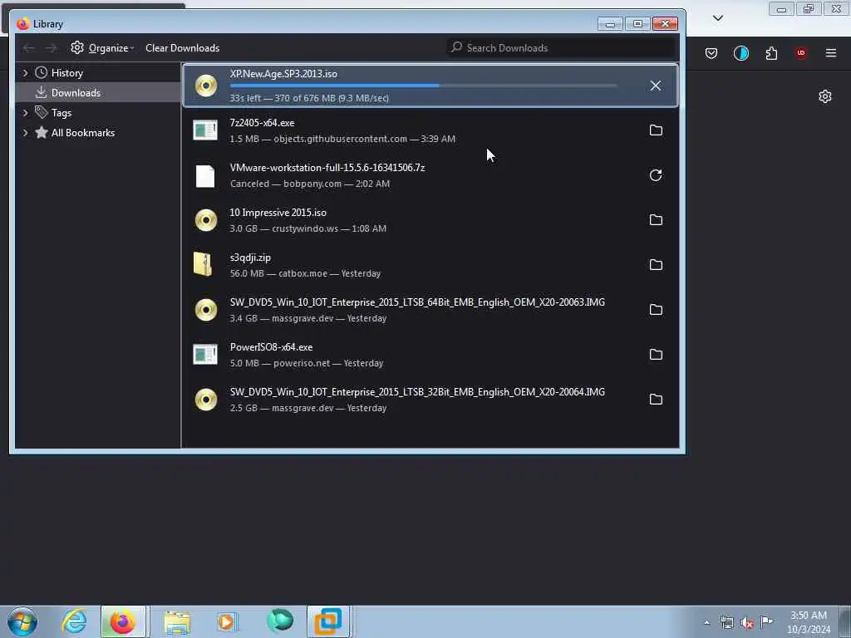Go back in the Library window
Screen dimensions: 851x638
(29, 48)
